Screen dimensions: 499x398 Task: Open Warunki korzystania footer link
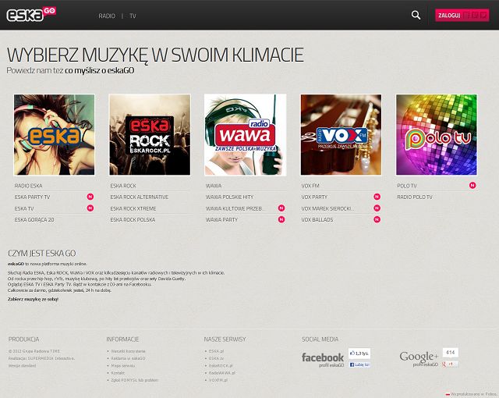point(128,351)
